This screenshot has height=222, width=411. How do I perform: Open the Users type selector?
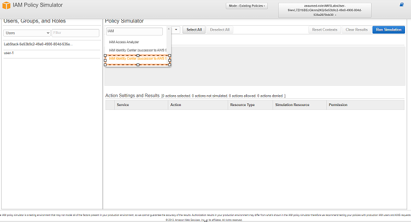click(27, 33)
